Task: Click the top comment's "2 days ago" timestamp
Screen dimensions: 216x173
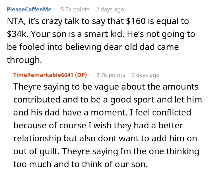Action: [110, 9]
